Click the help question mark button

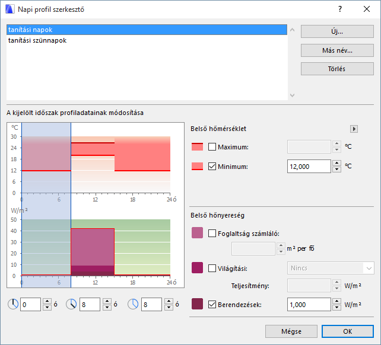coord(340,9)
